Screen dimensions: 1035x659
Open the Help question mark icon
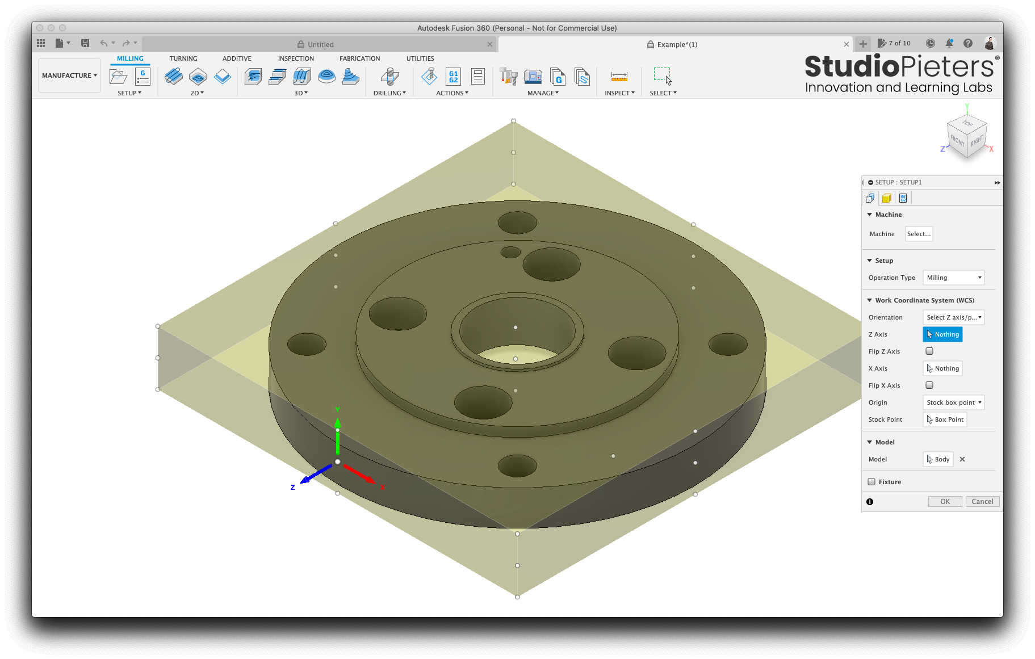click(x=968, y=43)
